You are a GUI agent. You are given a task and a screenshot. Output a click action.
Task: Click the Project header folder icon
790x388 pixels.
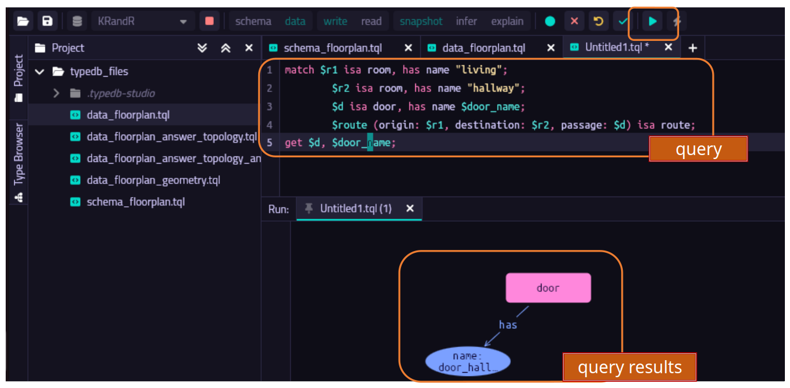click(x=40, y=48)
